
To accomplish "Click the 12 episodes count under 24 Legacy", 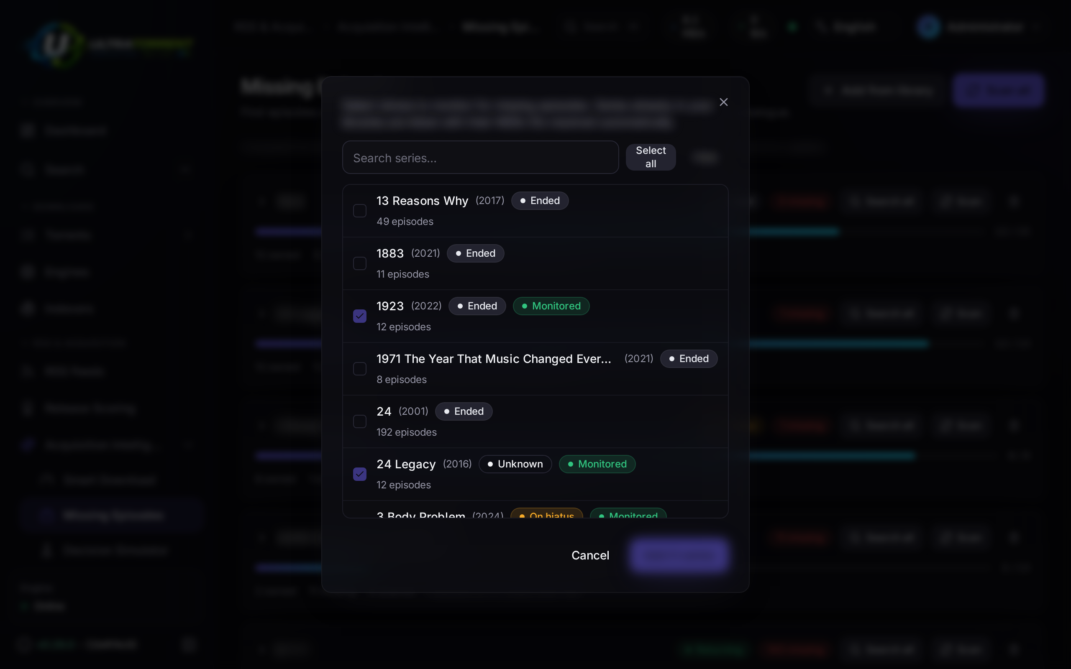I will (404, 485).
